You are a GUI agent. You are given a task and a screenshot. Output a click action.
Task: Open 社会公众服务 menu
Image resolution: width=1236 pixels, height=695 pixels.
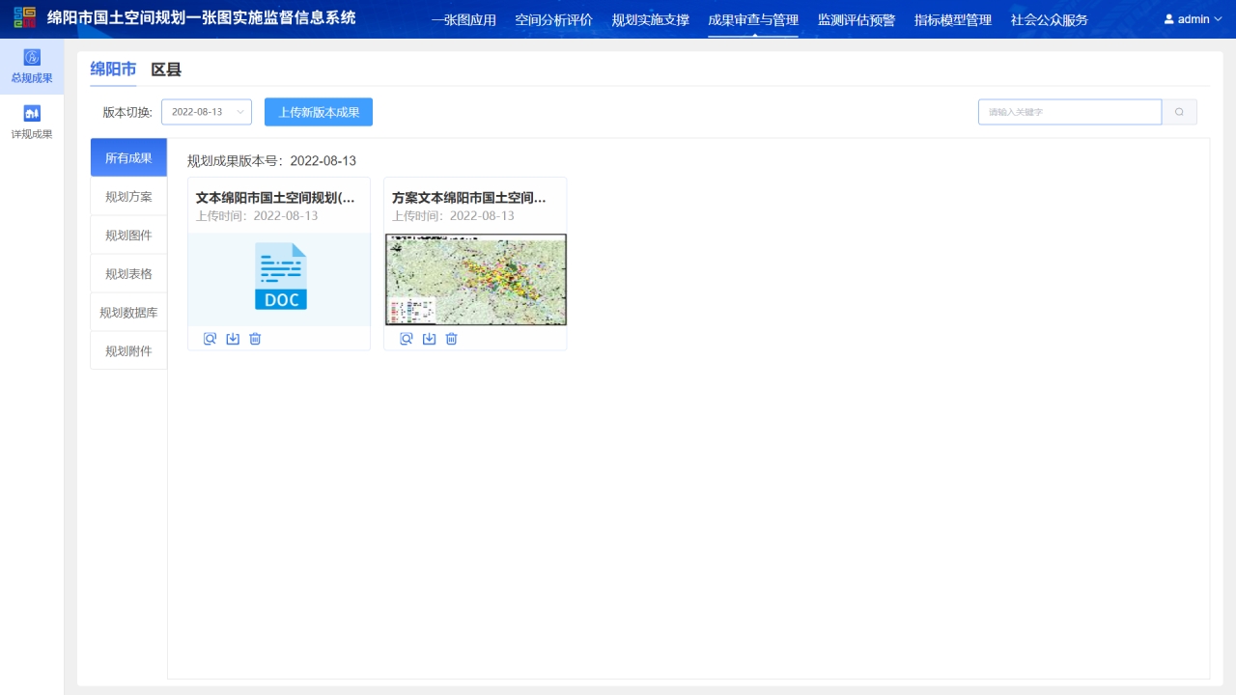click(x=1050, y=20)
